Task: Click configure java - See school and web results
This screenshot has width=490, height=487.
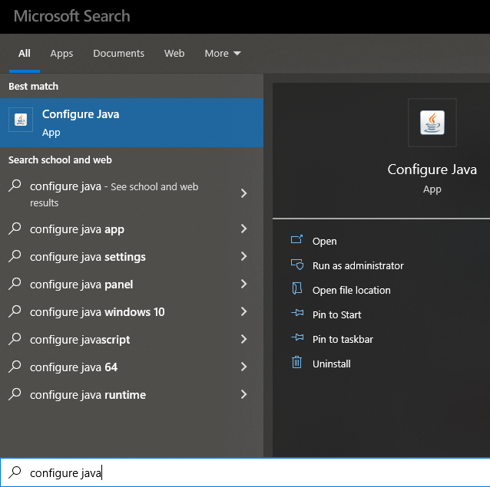Action: point(131,193)
